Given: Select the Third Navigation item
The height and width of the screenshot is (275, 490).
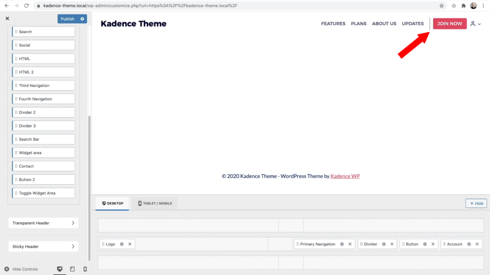Looking at the screenshot, I should click(44, 85).
